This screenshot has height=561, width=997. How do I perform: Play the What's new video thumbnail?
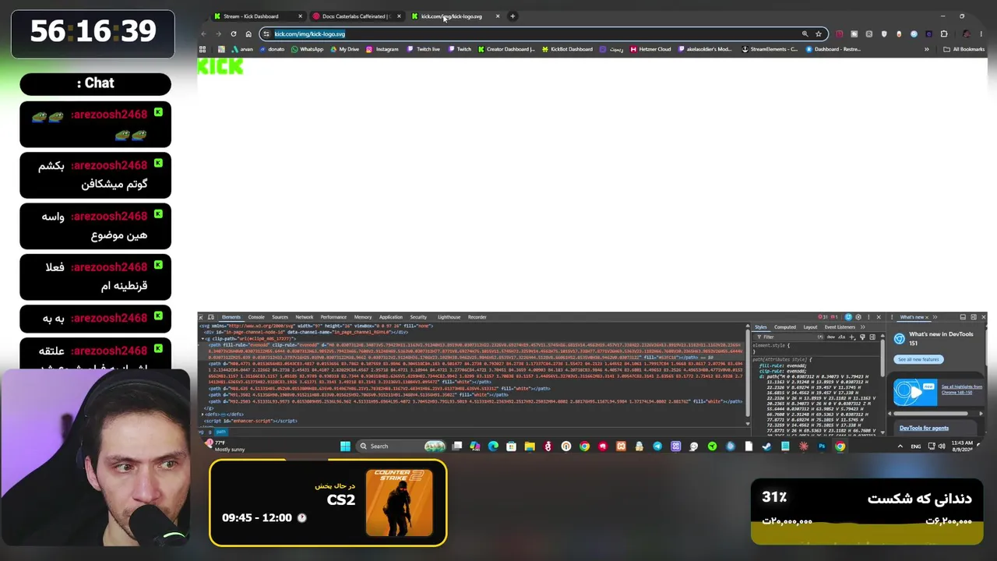click(x=915, y=393)
